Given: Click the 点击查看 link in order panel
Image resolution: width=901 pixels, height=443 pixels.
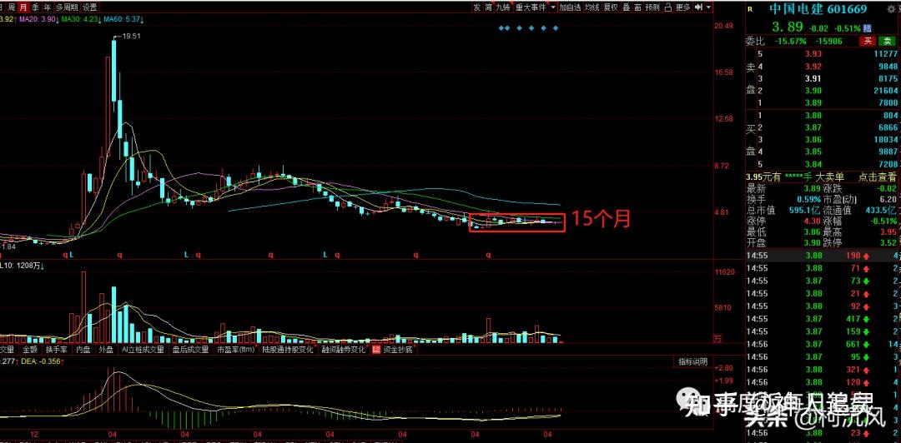Looking at the screenshot, I should 877,177.
